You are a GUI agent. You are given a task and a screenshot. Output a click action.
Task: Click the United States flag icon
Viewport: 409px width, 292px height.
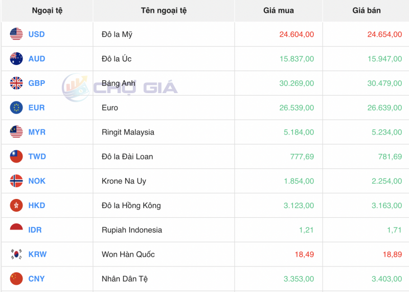16,34
